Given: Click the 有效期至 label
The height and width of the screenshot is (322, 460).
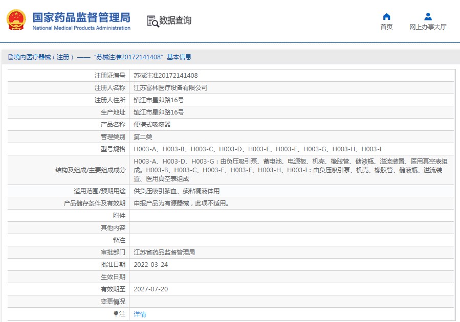Looking at the screenshot, I should coord(113,289).
